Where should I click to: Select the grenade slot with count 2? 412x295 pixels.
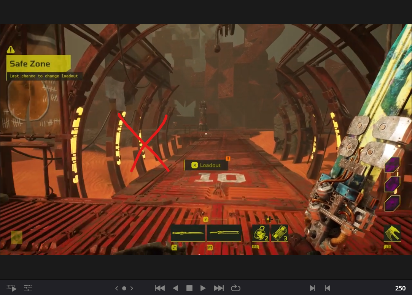click(x=261, y=233)
